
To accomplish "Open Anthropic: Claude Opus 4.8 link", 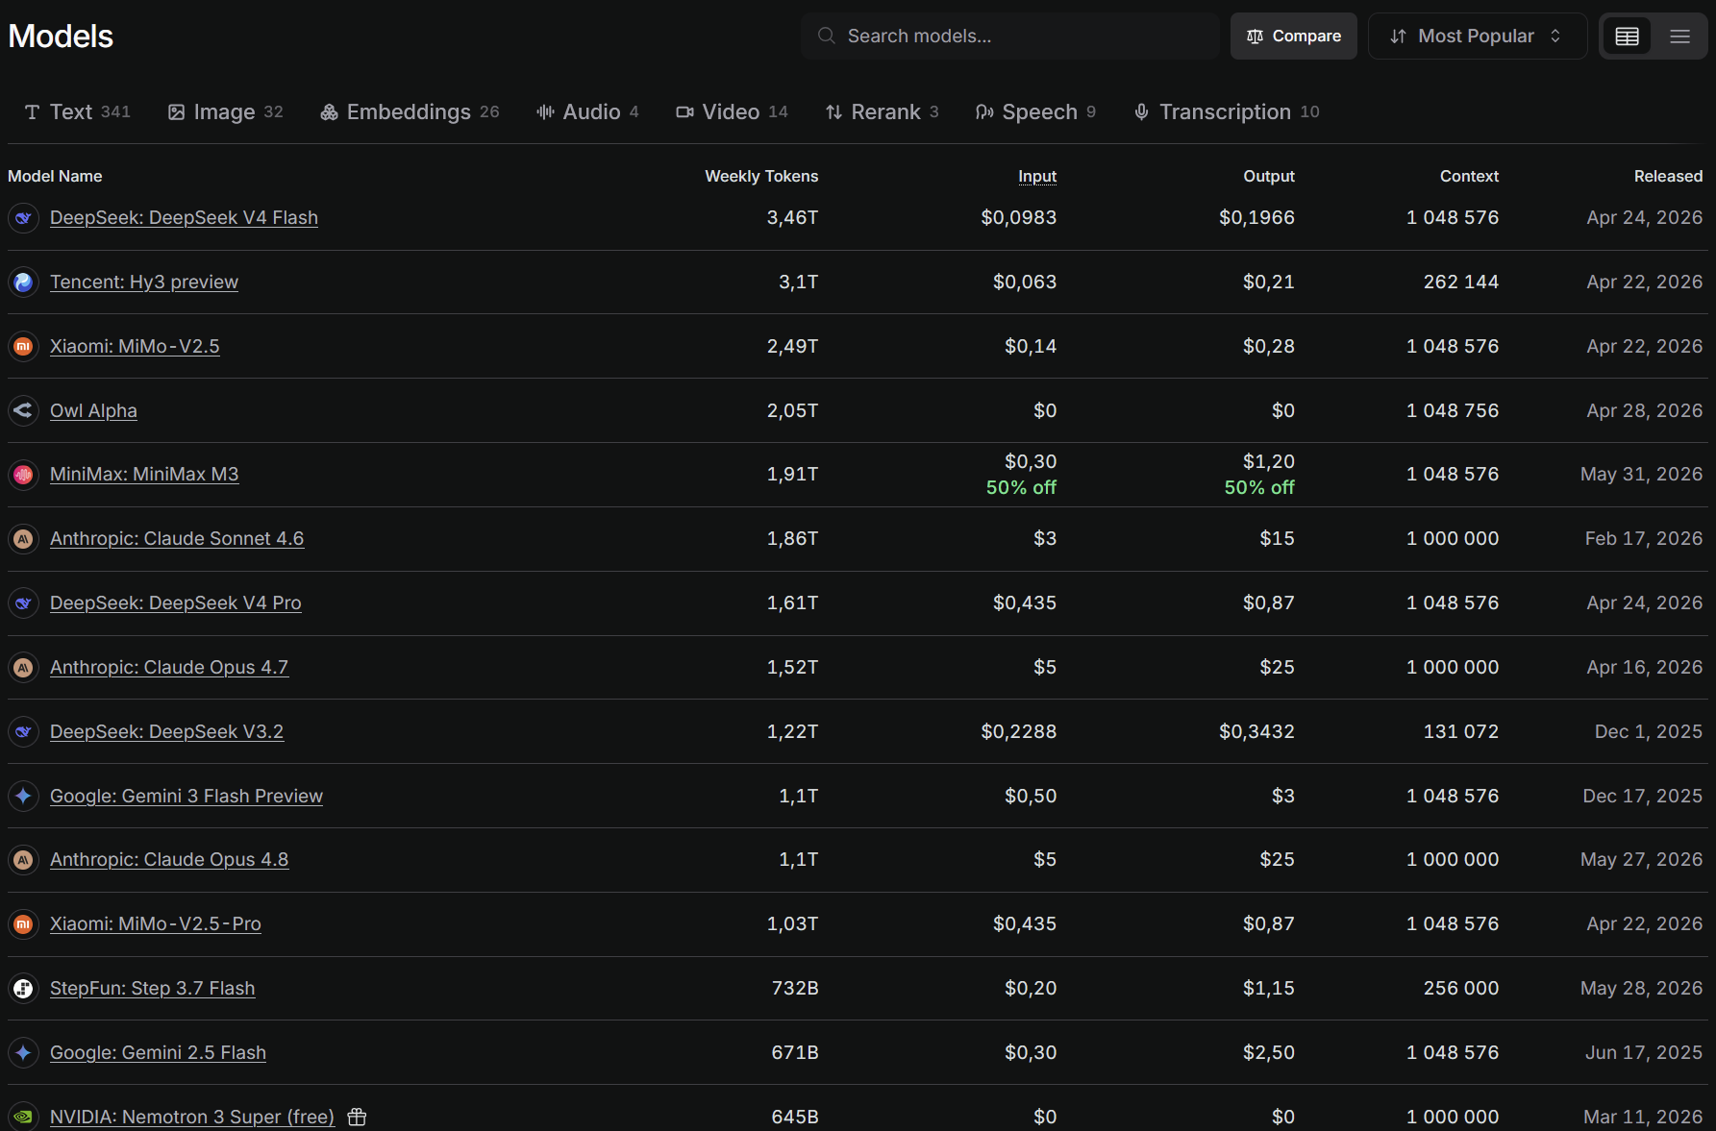I will point(169,860).
